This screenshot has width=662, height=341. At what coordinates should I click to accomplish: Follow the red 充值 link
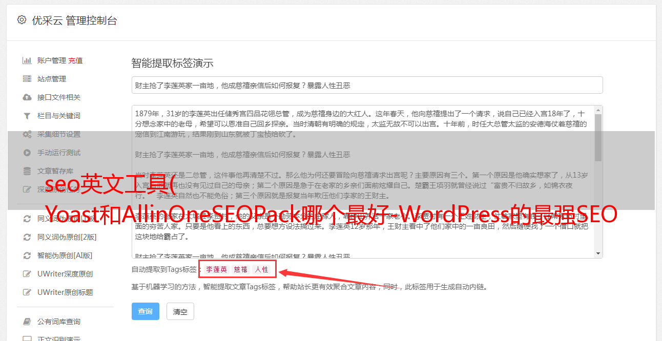click(x=75, y=60)
